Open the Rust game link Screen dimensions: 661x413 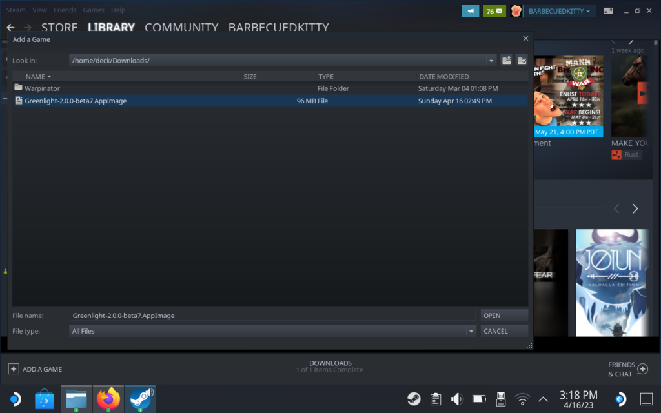pos(626,155)
